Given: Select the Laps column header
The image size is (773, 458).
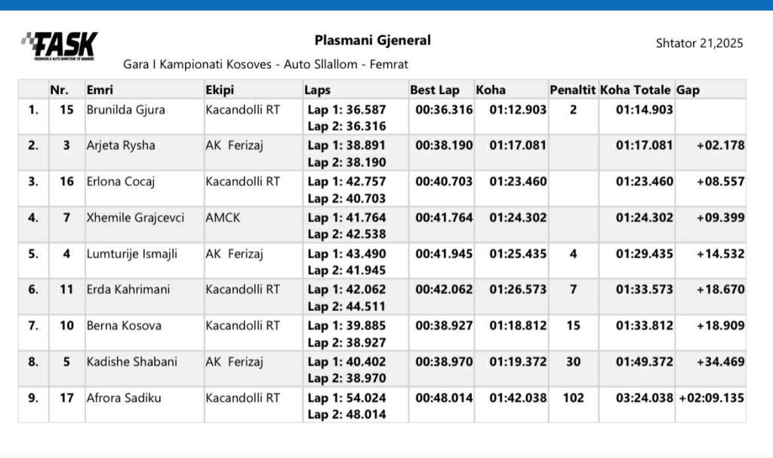Looking at the screenshot, I should pyautogui.click(x=317, y=90).
